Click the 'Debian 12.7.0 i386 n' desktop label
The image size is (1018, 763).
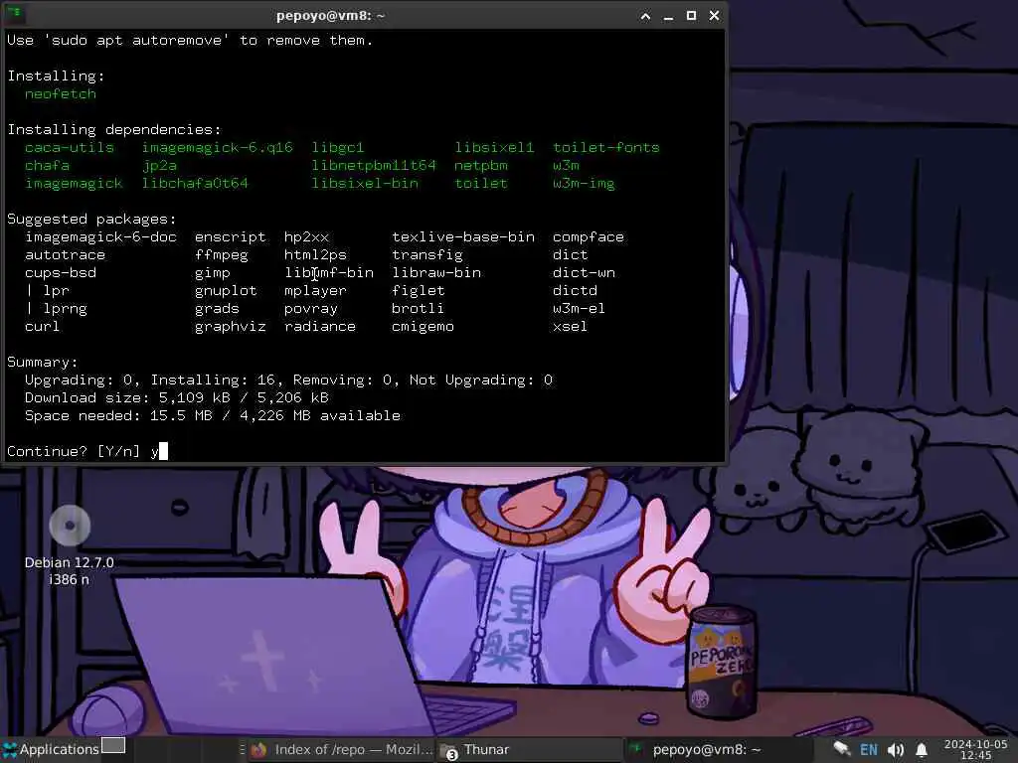[x=70, y=571]
